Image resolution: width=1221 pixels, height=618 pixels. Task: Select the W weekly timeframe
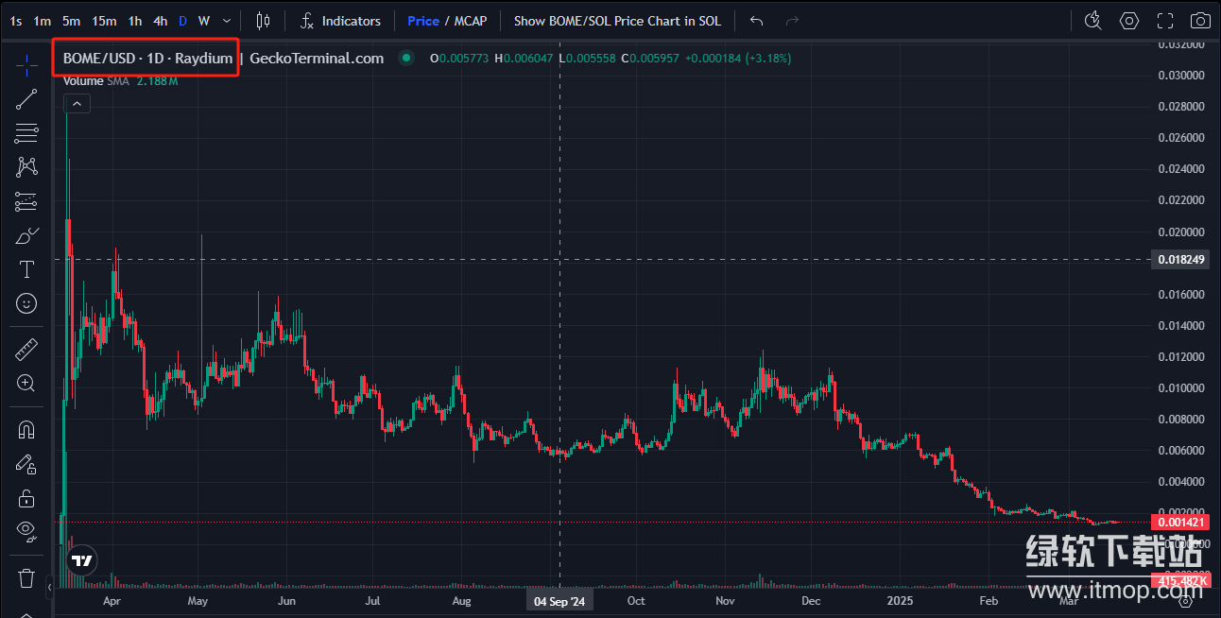click(204, 21)
